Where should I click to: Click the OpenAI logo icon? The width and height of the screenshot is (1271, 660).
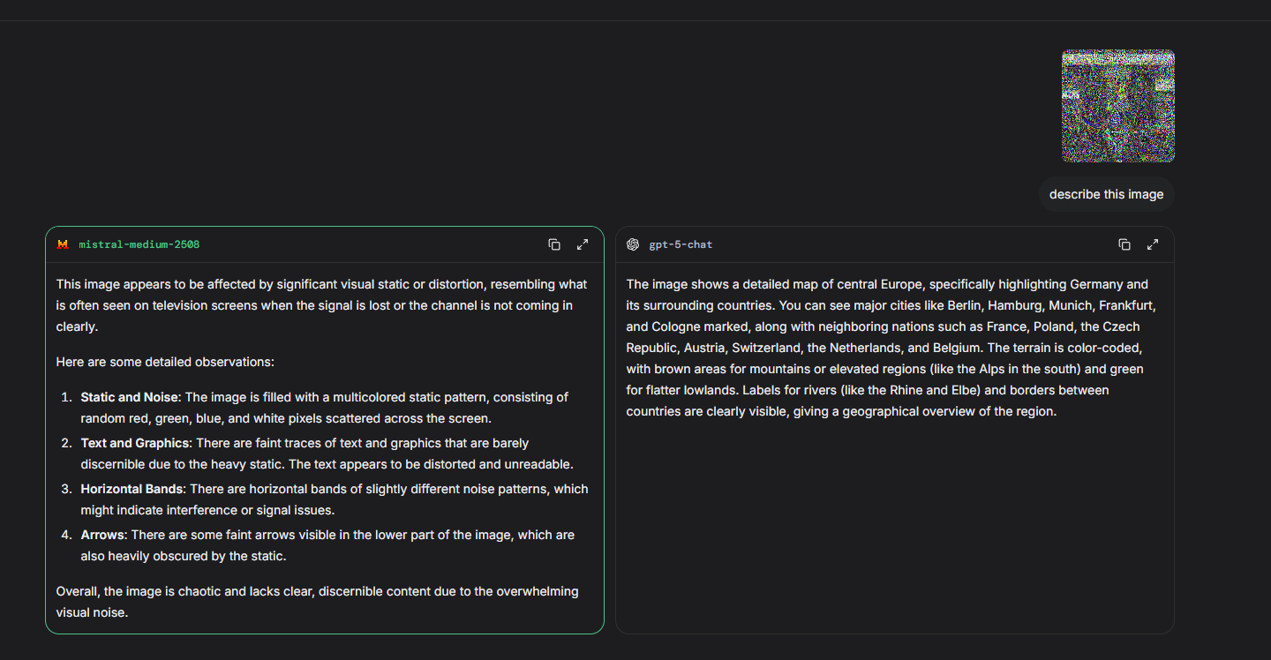[x=633, y=244]
